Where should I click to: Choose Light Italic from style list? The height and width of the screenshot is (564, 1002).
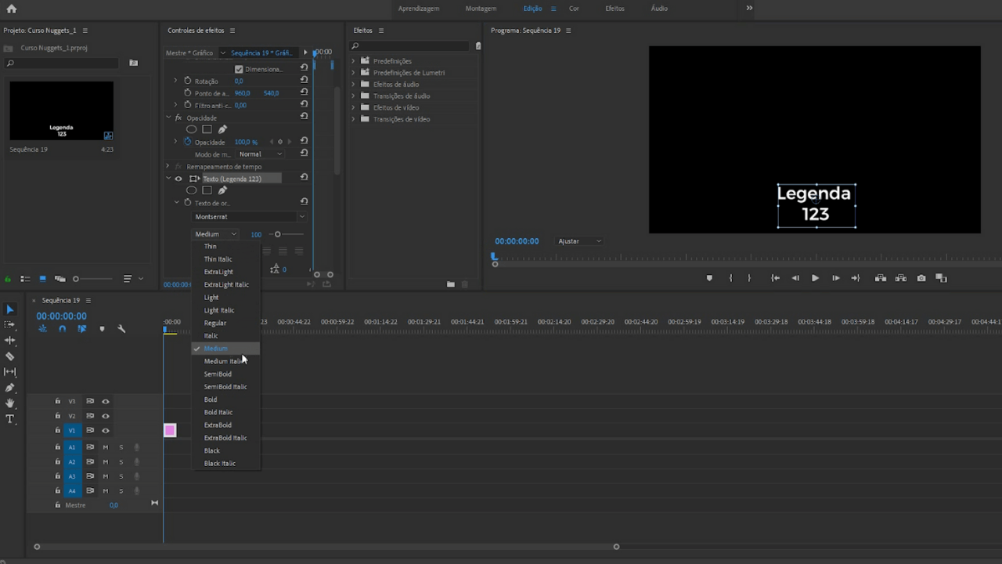226,310
